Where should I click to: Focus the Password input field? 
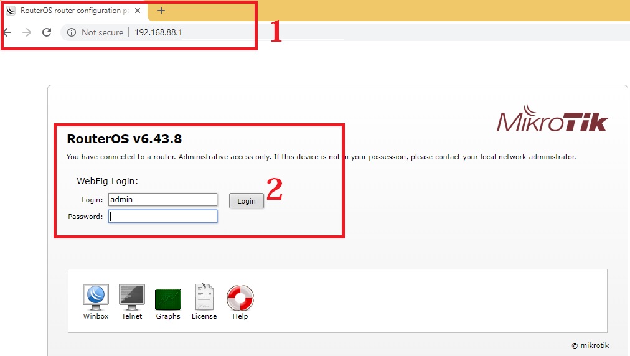pos(162,217)
